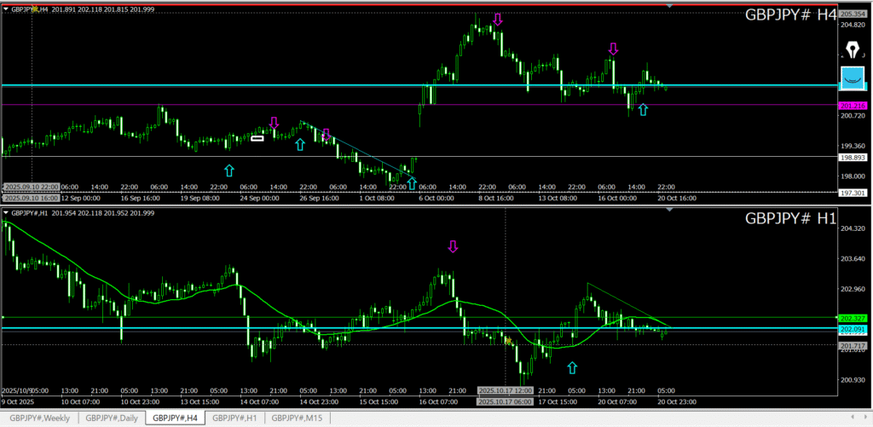Switch to the GBPJPY#,Daily tab
Viewport: 873px width, 427px height.
point(111,418)
